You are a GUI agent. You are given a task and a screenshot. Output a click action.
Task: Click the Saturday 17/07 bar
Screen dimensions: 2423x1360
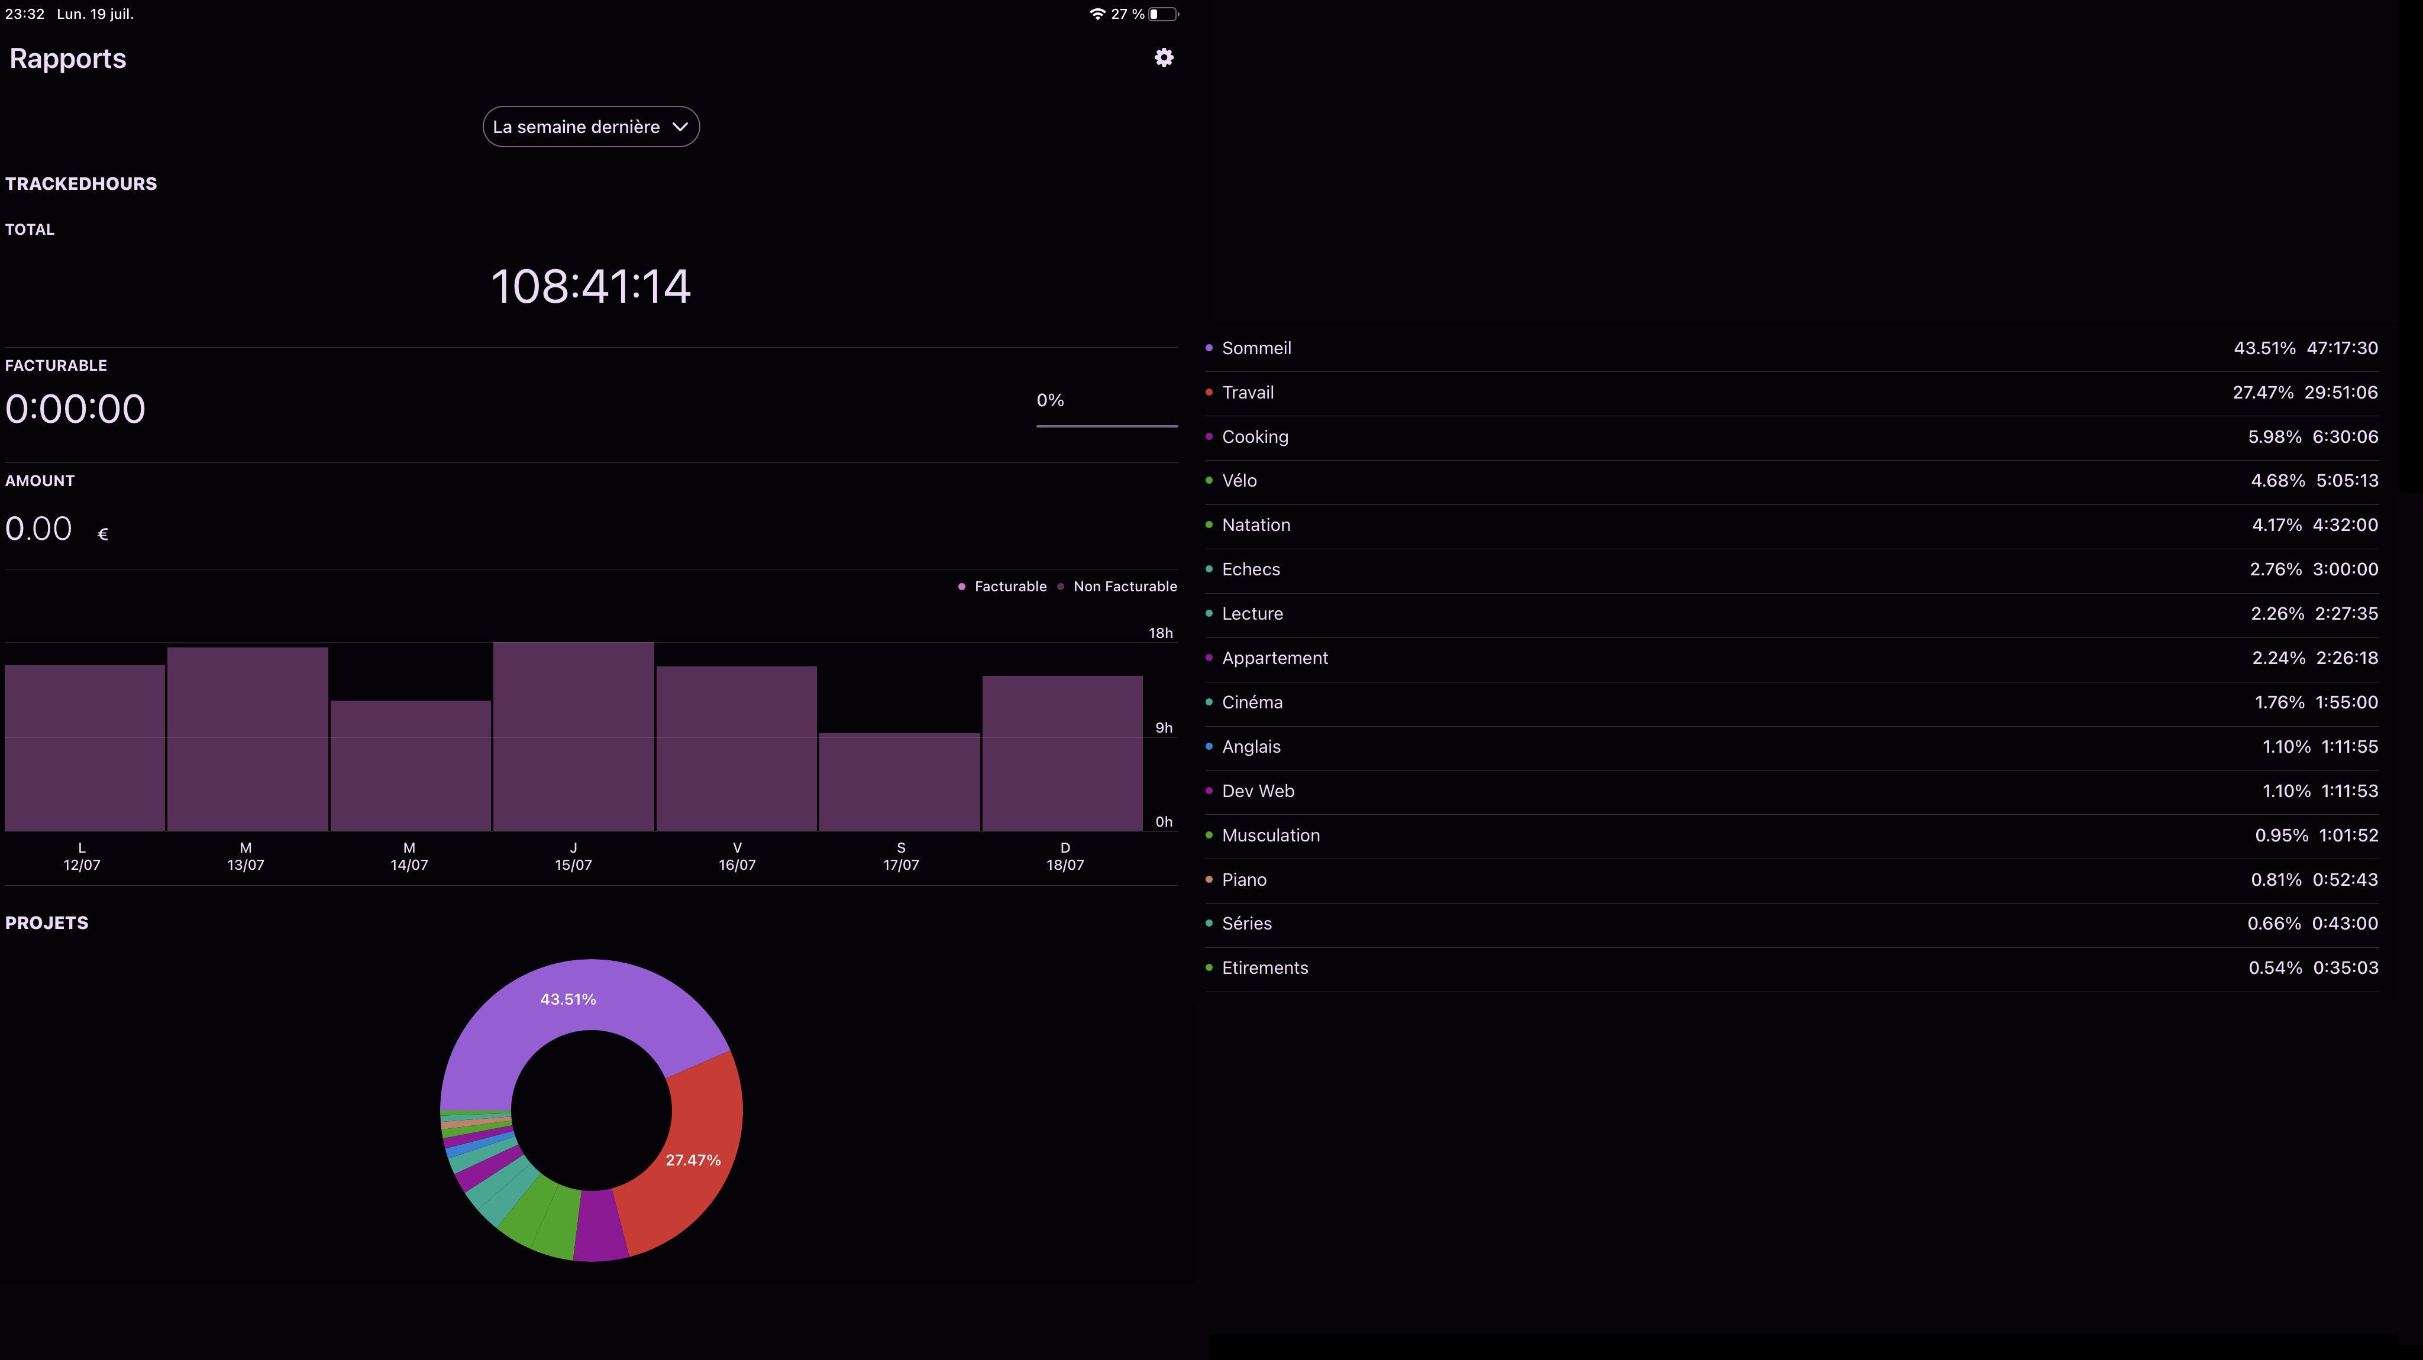click(899, 782)
